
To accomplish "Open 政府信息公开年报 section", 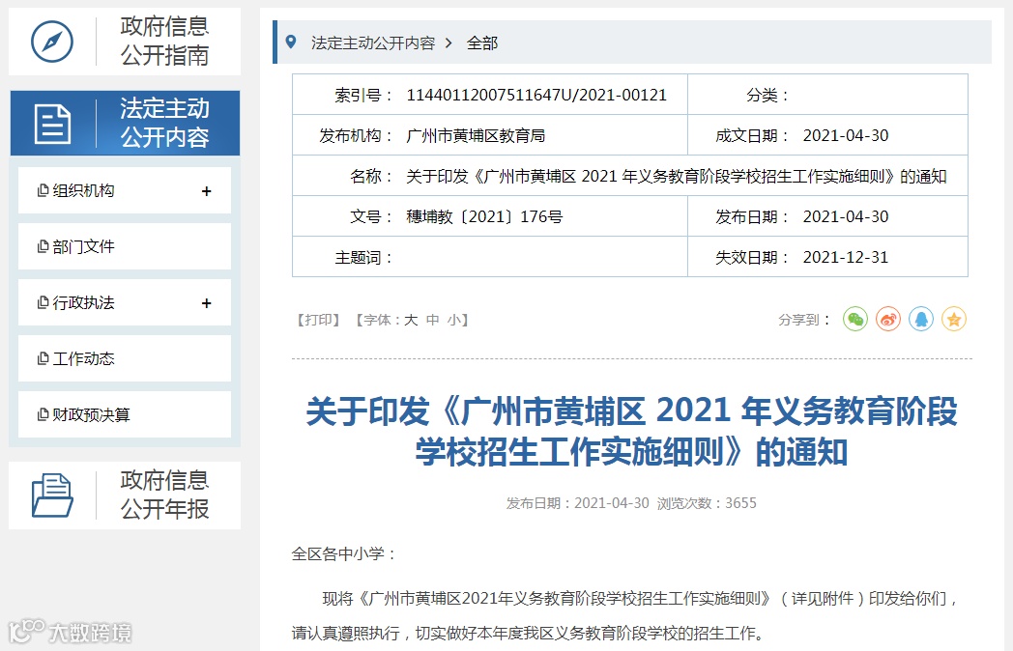I will (125, 495).
